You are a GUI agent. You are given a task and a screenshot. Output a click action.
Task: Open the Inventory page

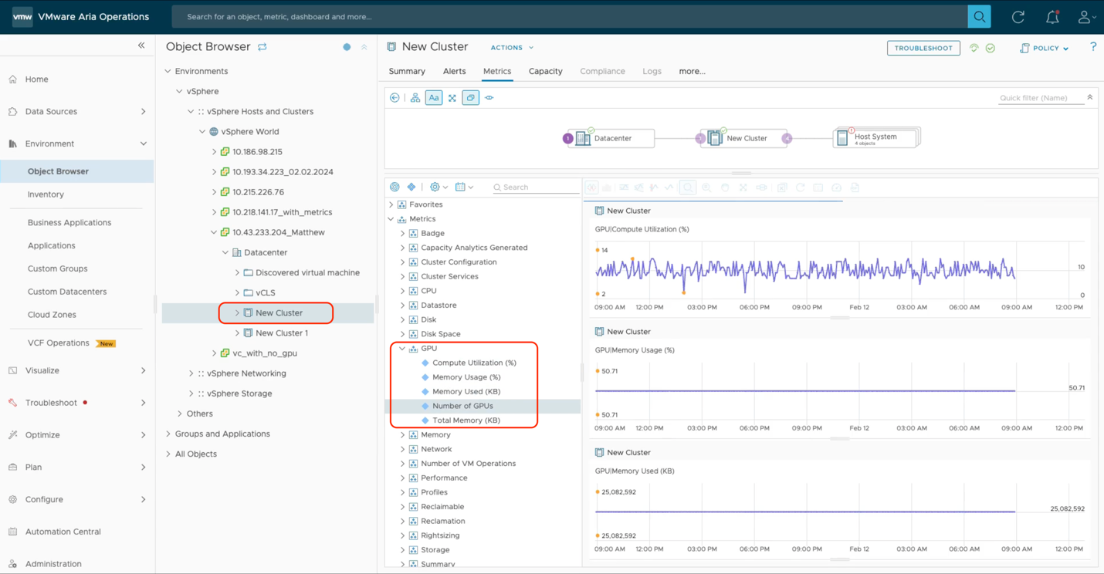click(x=46, y=194)
